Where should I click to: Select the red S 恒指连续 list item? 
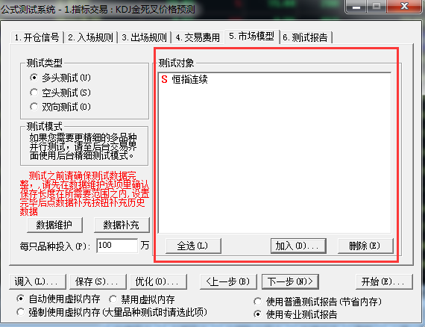click(185, 80)
